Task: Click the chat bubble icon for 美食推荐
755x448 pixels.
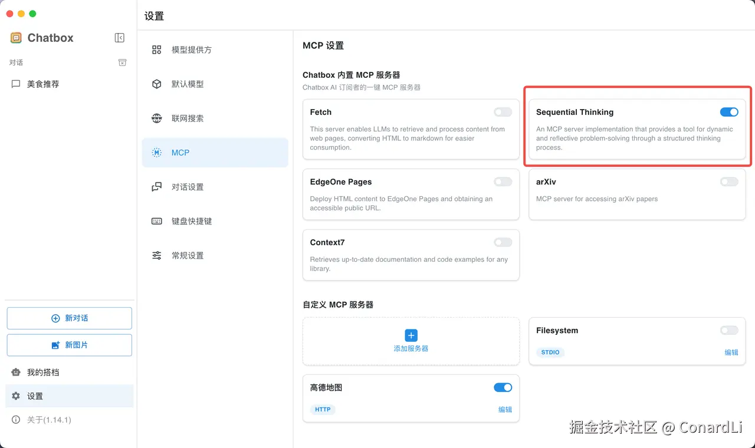Action: 16,84
